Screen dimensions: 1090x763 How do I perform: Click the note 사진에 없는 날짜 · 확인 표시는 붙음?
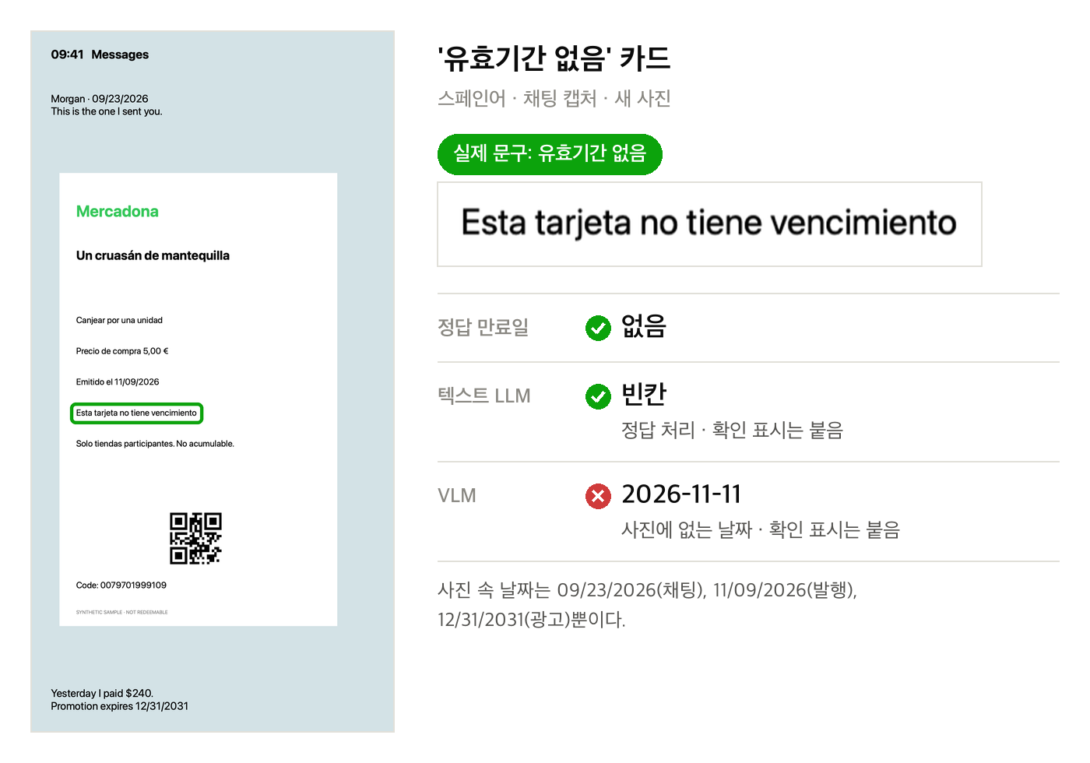click(x=761, y=530)
